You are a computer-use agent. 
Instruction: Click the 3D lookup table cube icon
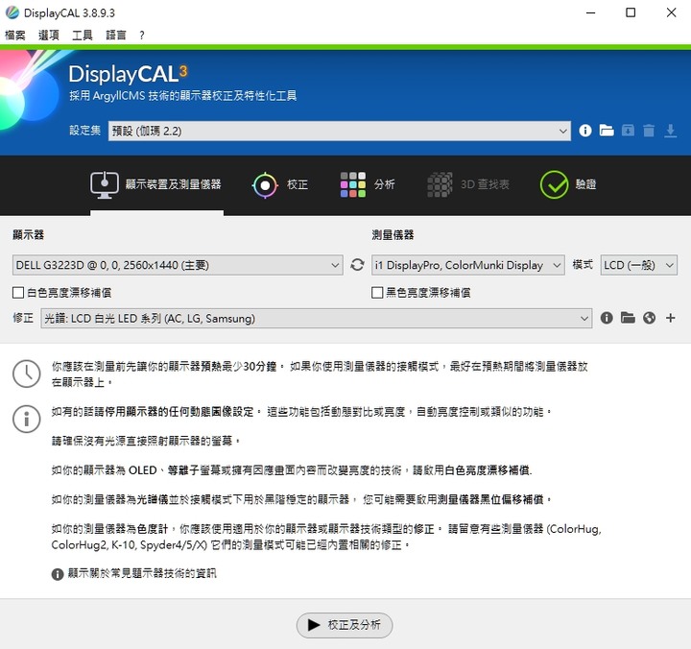coord(440,184)
